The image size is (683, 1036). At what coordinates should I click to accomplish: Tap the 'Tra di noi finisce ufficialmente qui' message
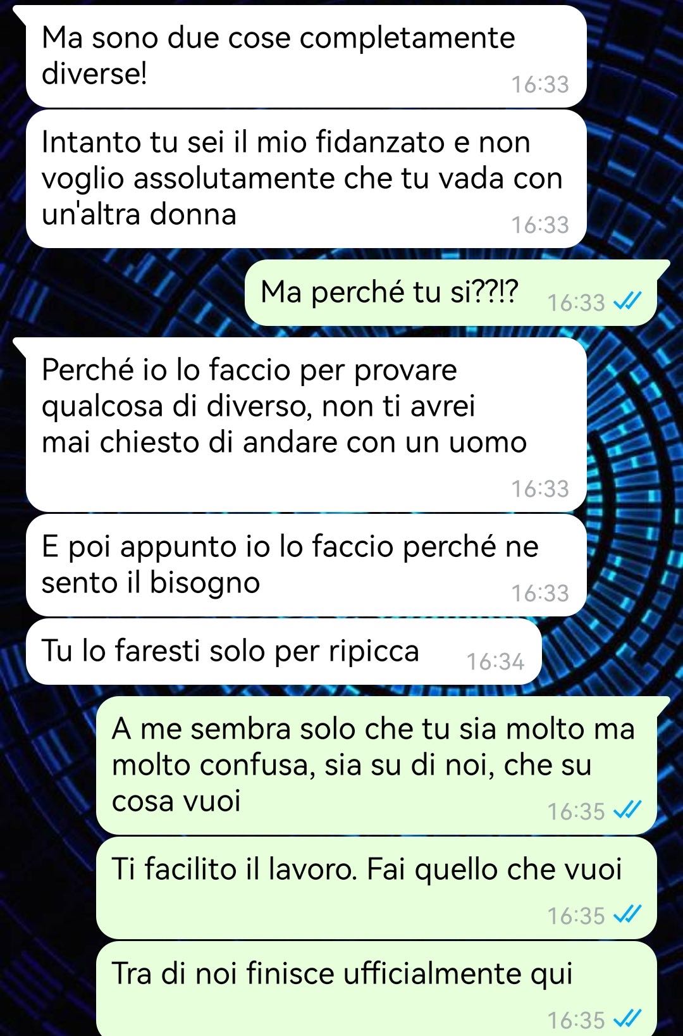(376, 989)
